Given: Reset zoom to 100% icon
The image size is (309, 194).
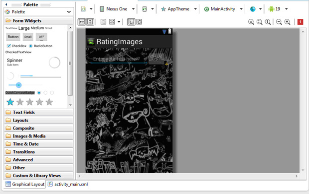Looking at the screenshot, I should click(268, 22).
